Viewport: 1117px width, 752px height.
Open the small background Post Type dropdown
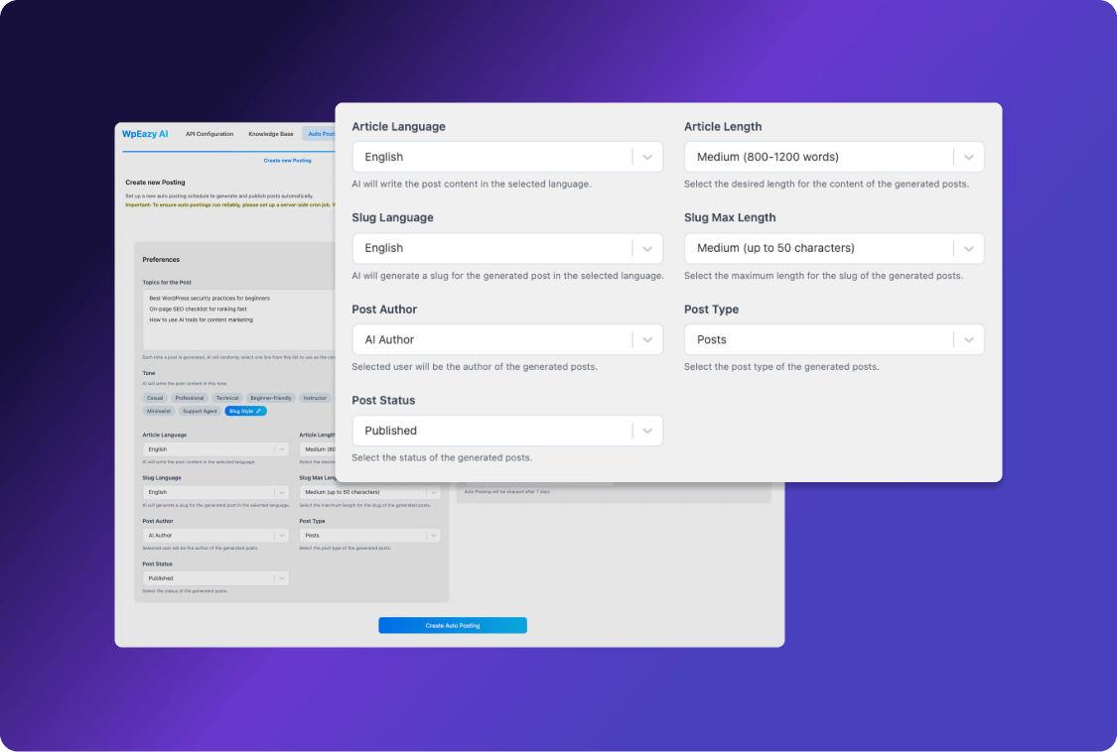point(369,535)
